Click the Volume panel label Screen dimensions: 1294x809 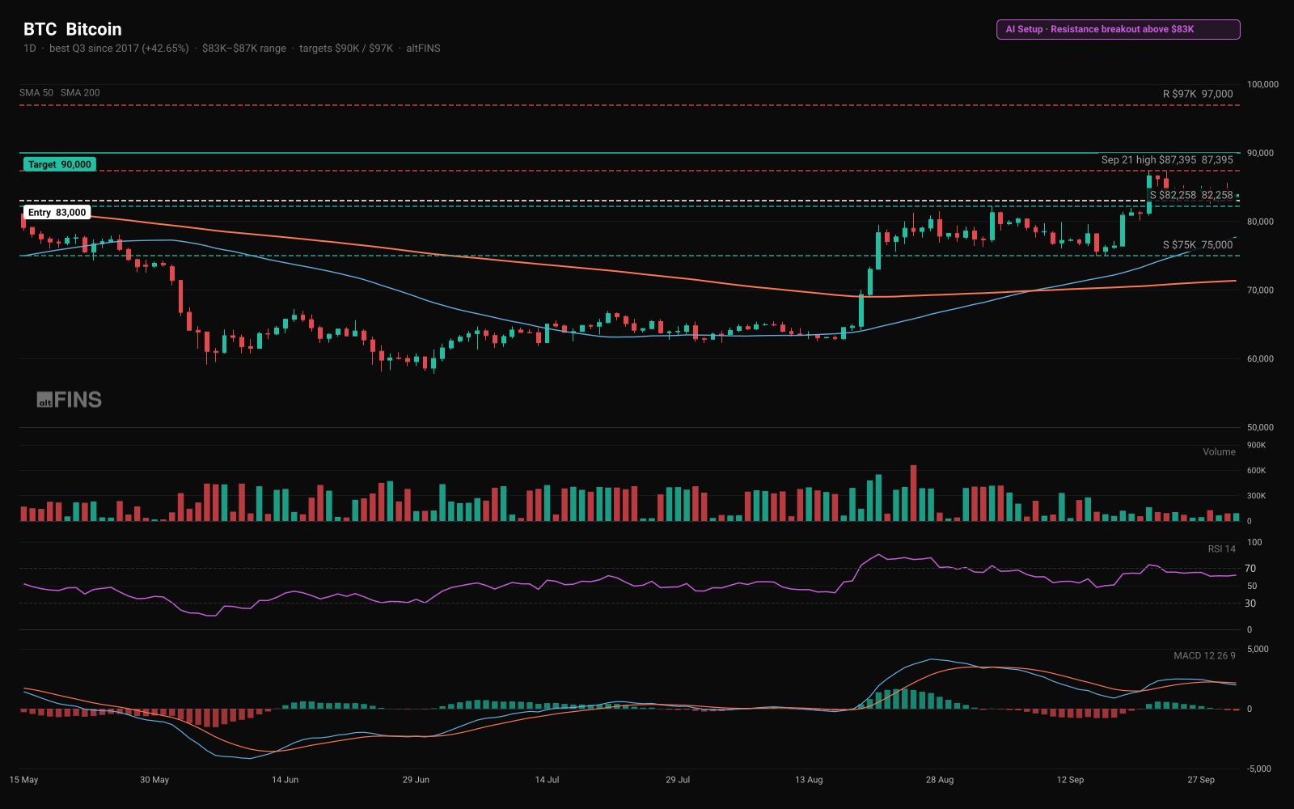(x=1219, y=452)
